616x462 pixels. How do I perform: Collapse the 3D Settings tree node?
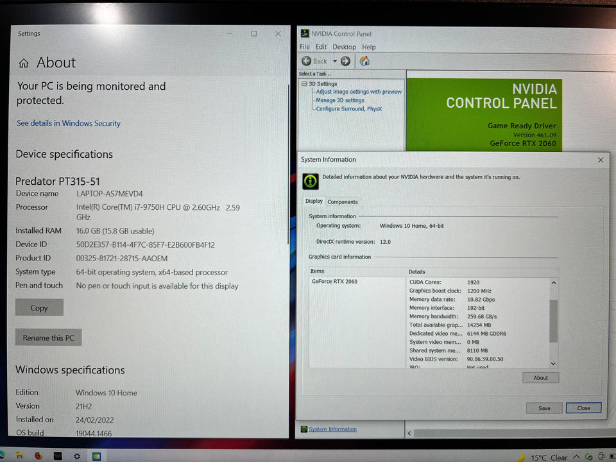pos(304,83)
